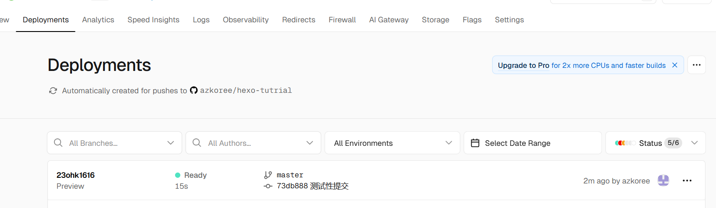Dismiss the Upgrade to Pro banner
This screenshot has width=716, height=208.
pyautogui.click(x=675, y=65)
